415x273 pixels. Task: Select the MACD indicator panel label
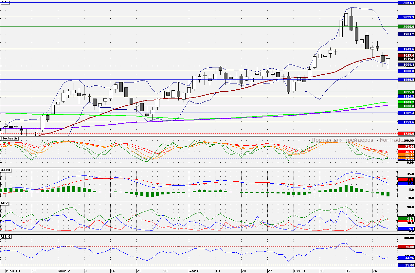pos(5,171)
